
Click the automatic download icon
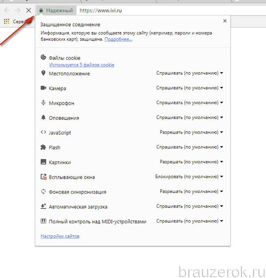43,206
